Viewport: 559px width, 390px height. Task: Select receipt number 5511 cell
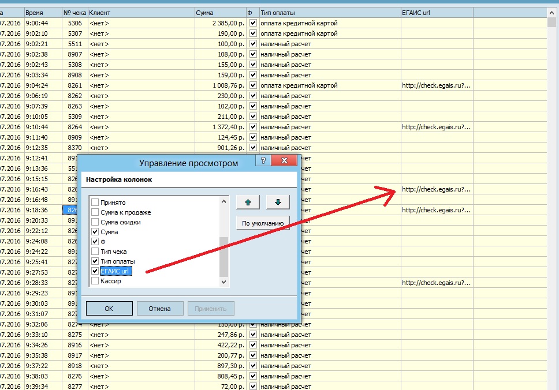[75, 44]
